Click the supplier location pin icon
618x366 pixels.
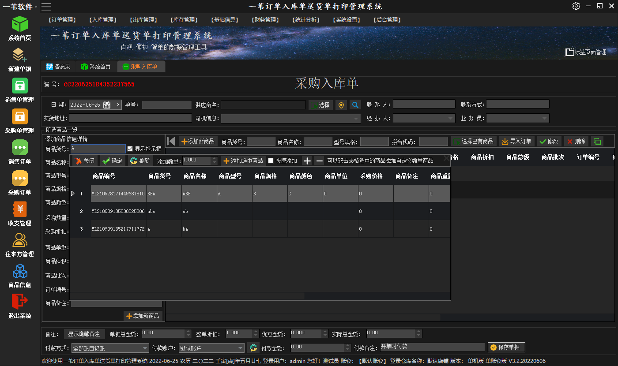pos(341,105)
